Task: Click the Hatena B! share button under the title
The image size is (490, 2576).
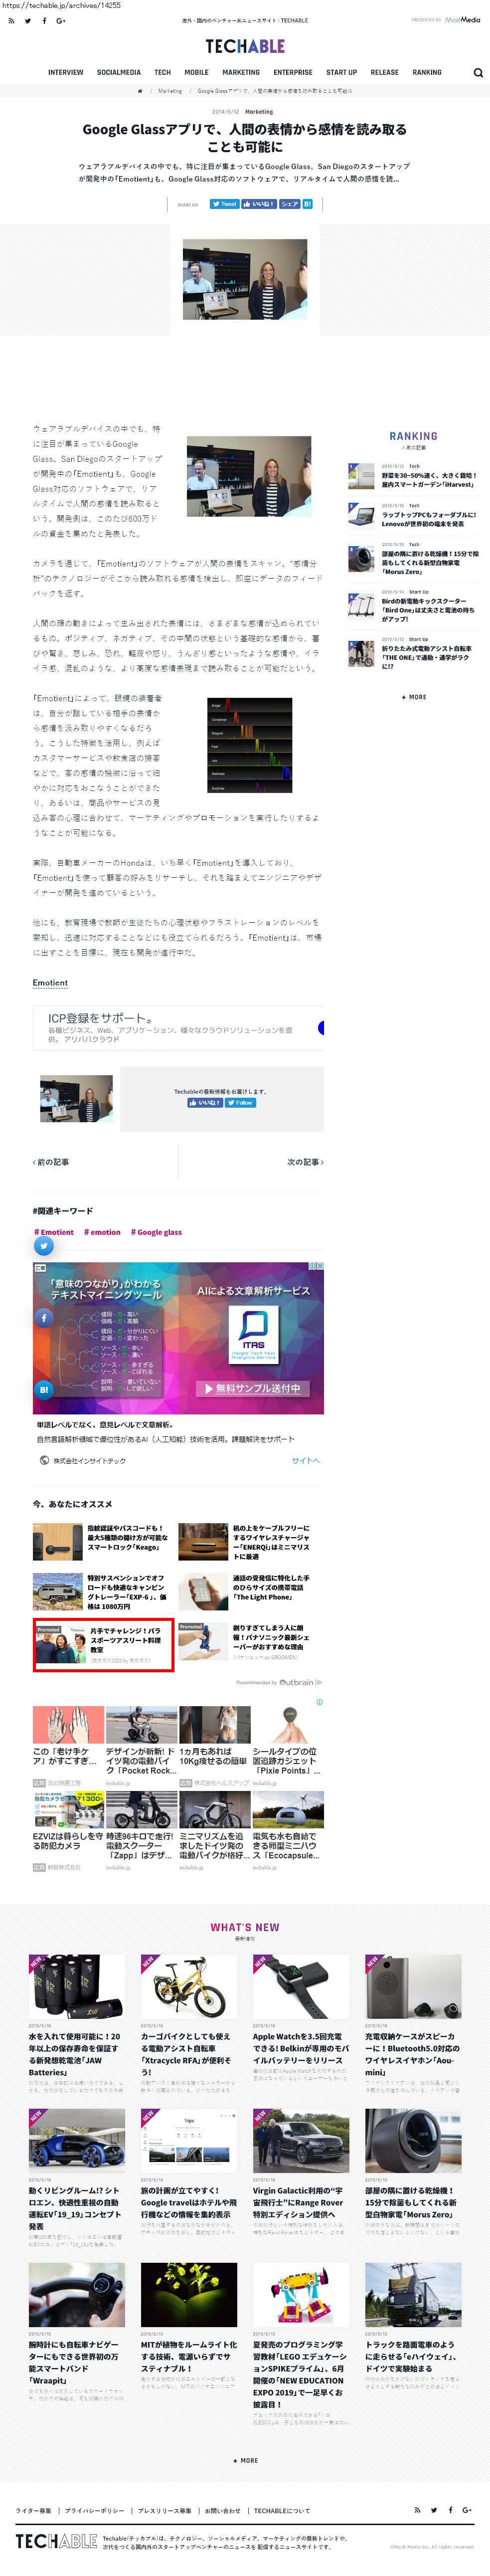Action: [308, 204]
